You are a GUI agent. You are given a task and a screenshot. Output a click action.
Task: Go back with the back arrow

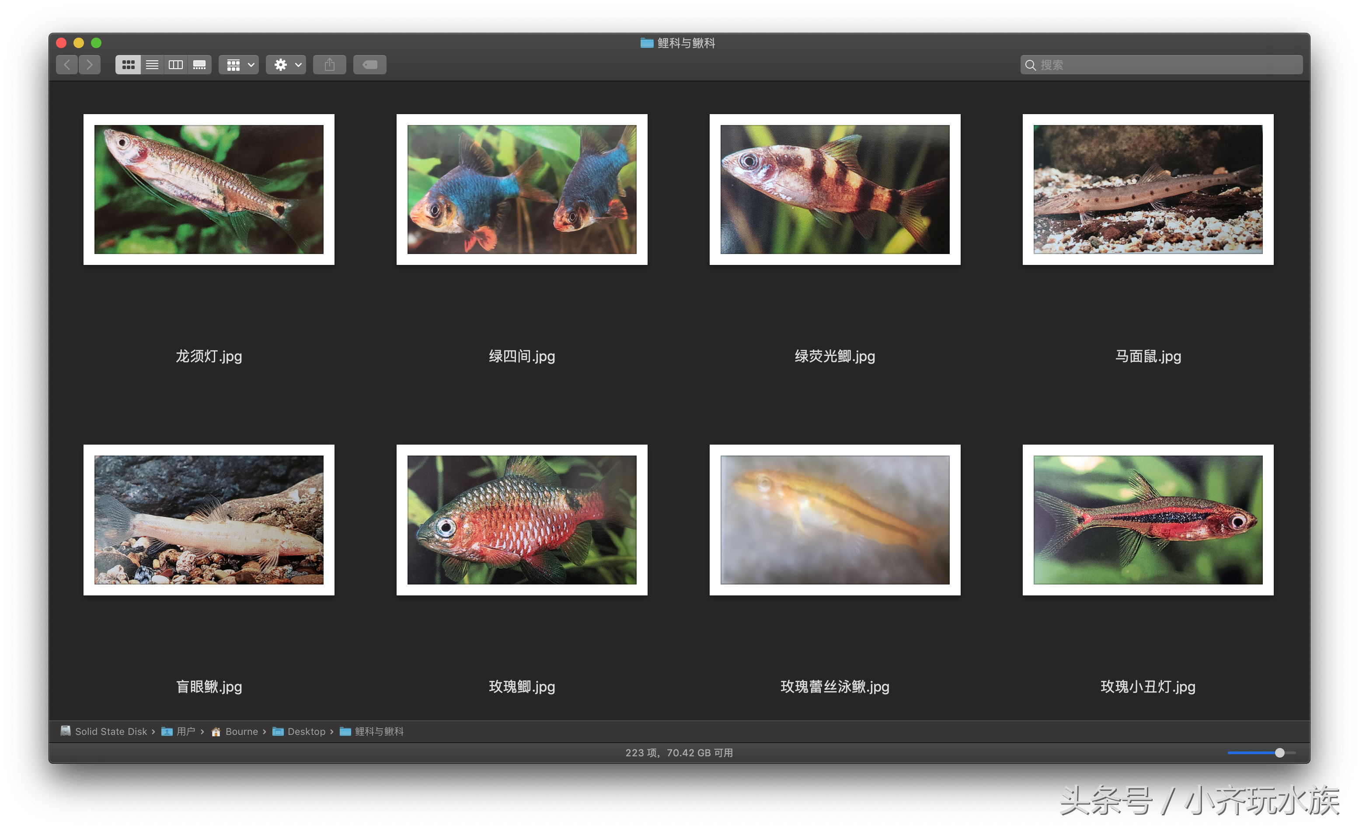tap(67, 65)
